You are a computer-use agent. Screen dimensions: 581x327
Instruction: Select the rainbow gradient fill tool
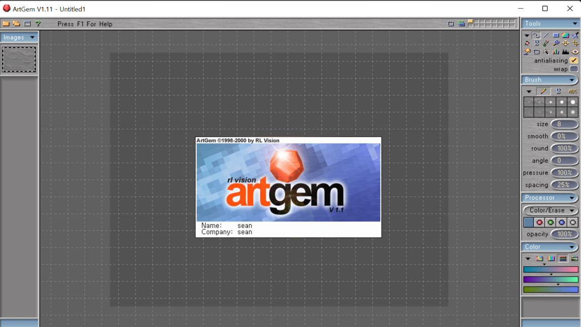coord(565,35)
